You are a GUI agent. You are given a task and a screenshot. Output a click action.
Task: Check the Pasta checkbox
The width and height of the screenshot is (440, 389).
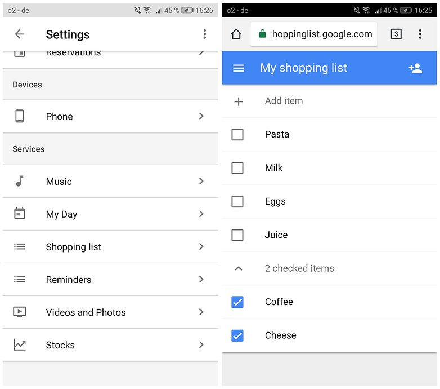click(237, 134)
